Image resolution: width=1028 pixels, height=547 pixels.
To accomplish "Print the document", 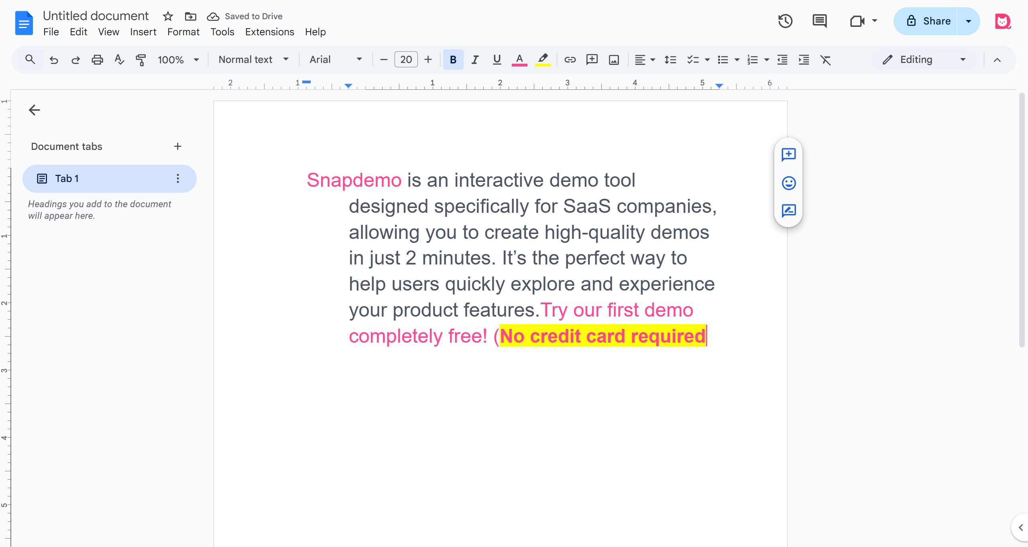I will pyautogui.click(x=97, y=60).
